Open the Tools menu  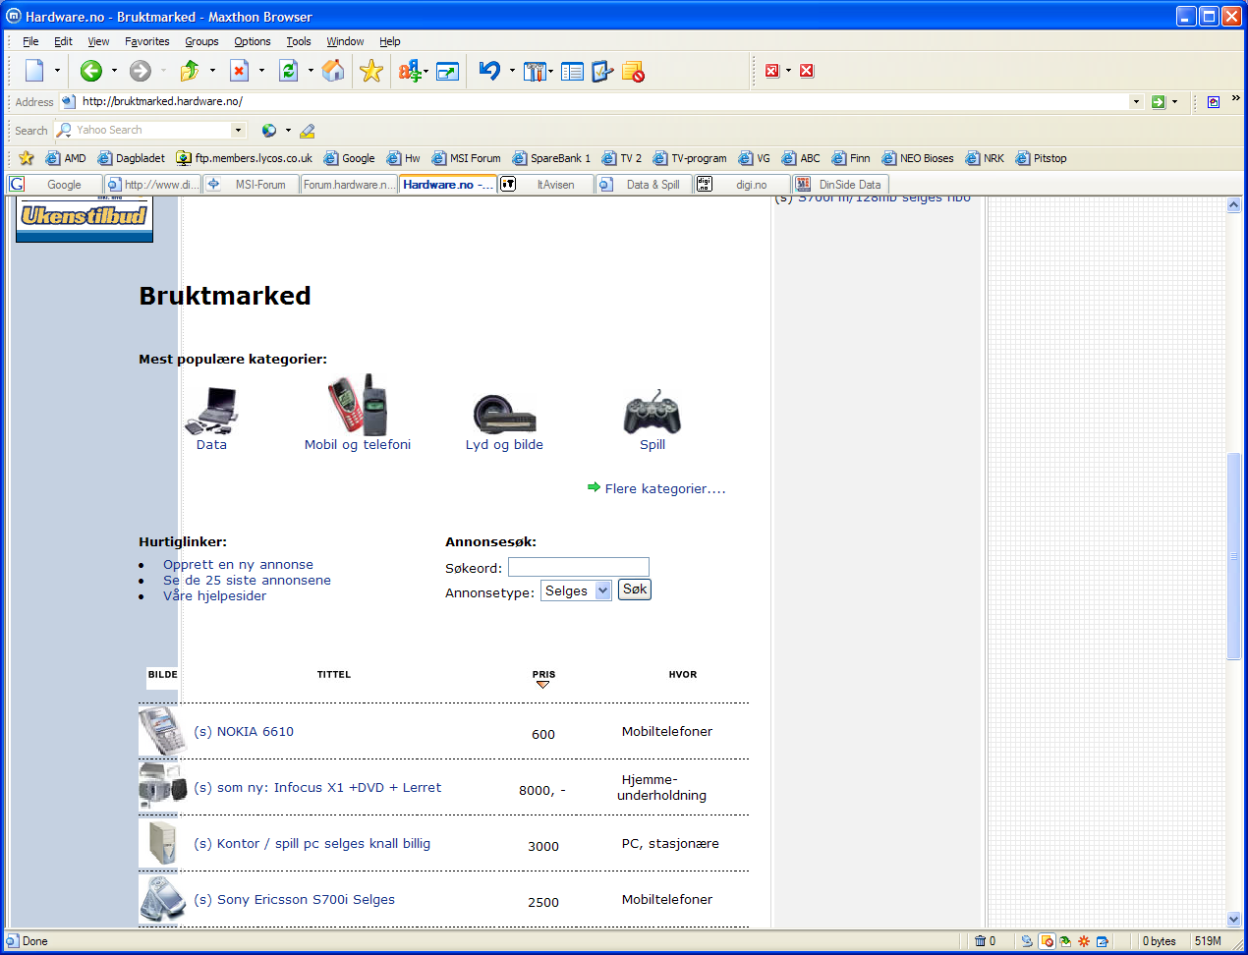[x=299, y=41]
